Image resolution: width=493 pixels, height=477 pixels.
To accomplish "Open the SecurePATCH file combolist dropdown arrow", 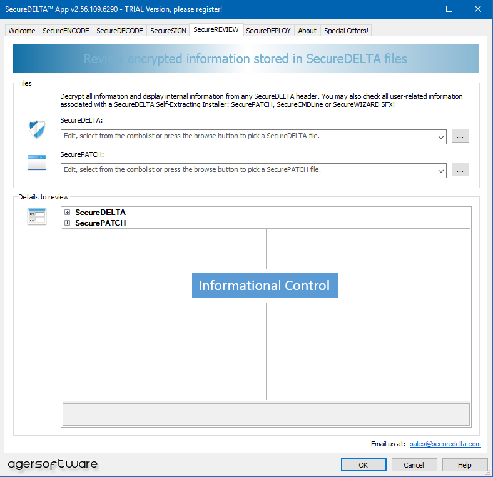I will [441, 171].
